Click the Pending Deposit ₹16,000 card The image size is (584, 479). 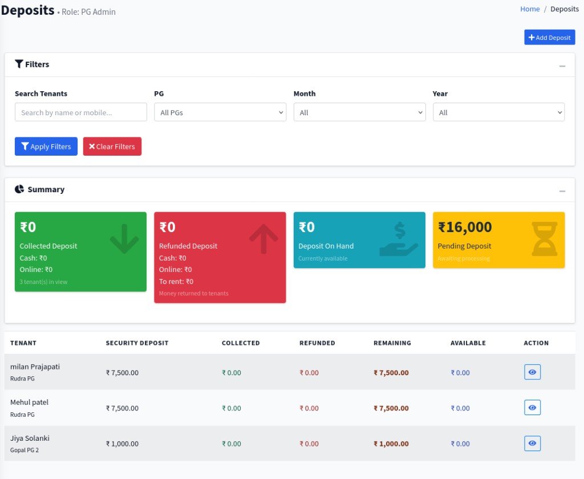pyautogui.click(x=498, y=240)
